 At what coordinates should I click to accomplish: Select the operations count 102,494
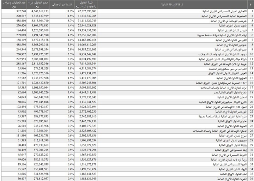coord(14,107)
